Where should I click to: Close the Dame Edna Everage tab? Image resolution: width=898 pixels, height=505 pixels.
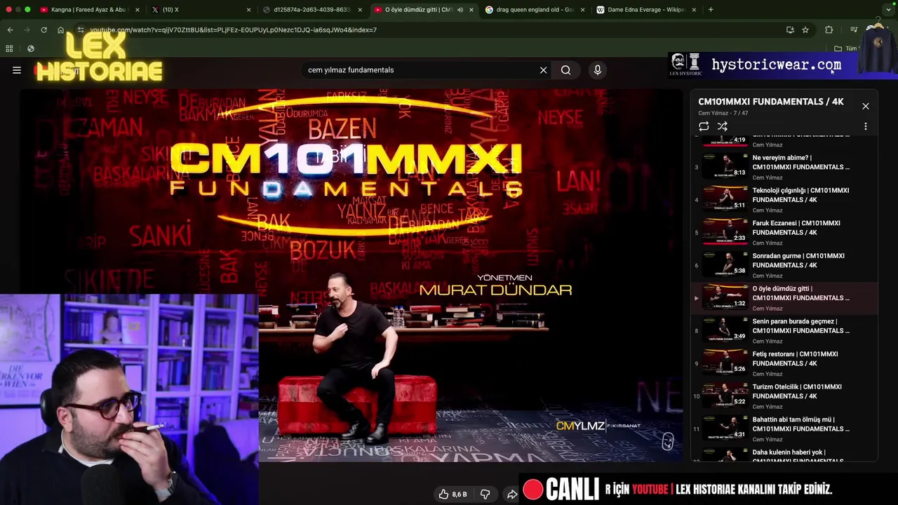tap(694, 10)
